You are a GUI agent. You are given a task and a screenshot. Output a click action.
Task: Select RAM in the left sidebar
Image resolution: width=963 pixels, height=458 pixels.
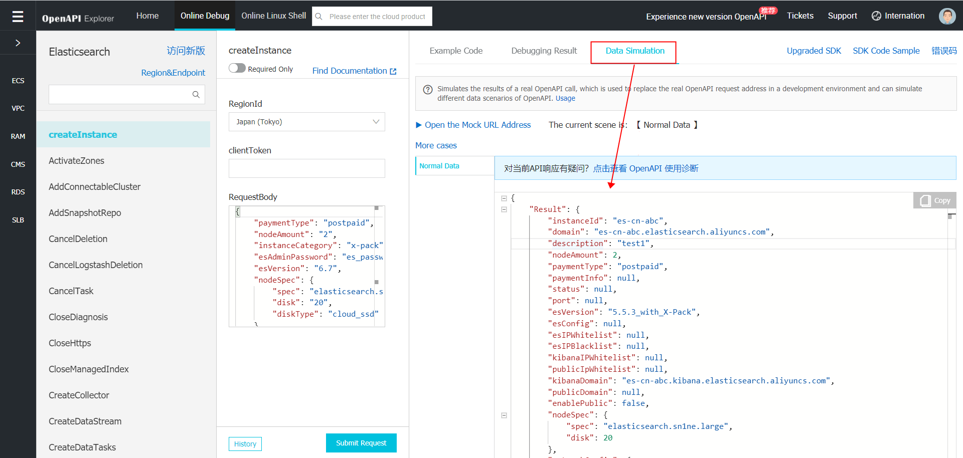[18, 136]
